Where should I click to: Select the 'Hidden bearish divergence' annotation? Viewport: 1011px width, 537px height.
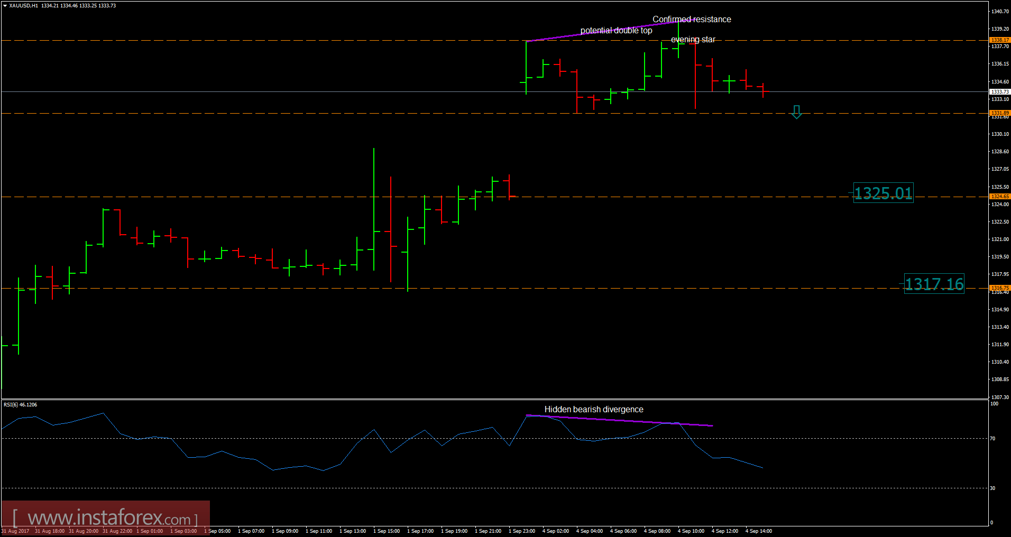coord(594,410)
